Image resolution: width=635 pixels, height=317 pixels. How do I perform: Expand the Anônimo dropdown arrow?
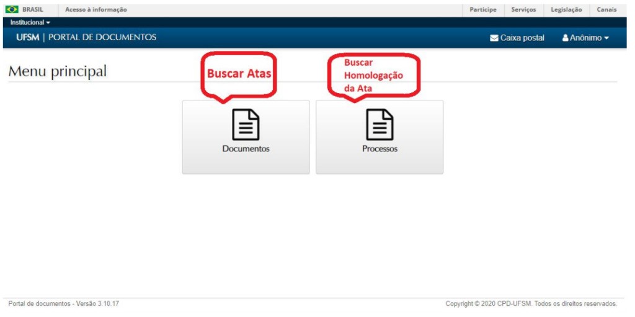click(x=606, y=38)
